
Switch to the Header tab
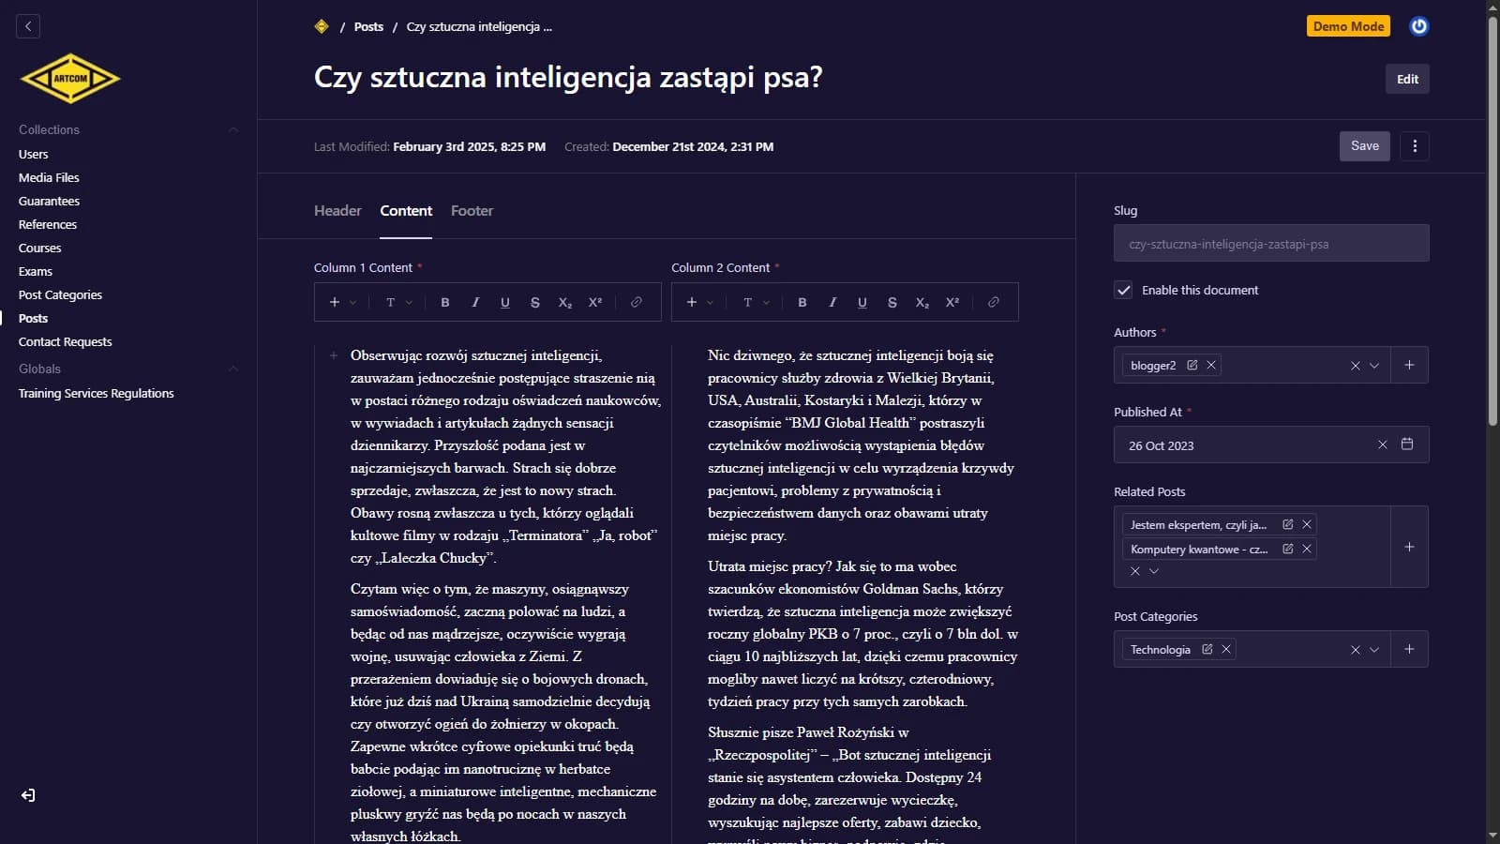(x=337, y=211)
